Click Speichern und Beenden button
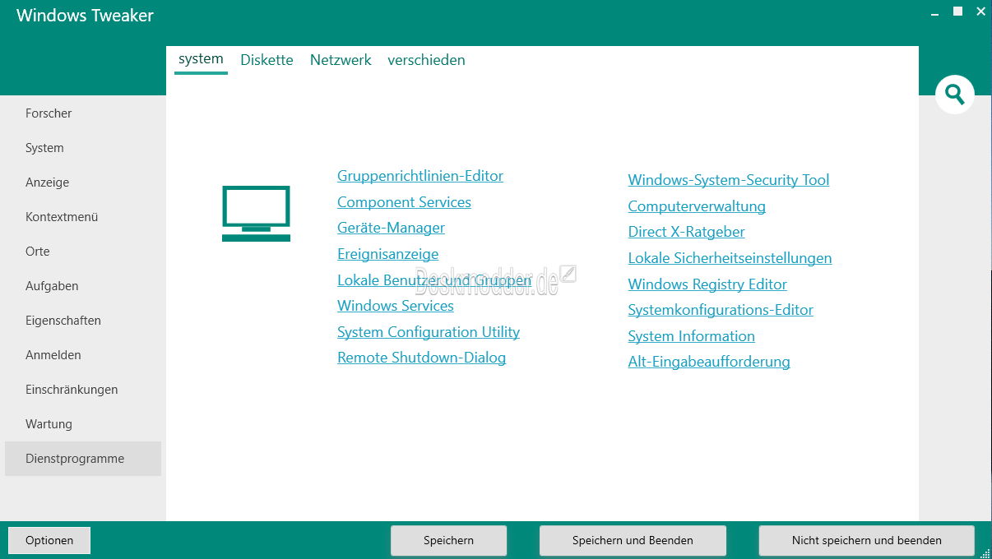Screen dimensions: 992x559 tap(633, 540)
